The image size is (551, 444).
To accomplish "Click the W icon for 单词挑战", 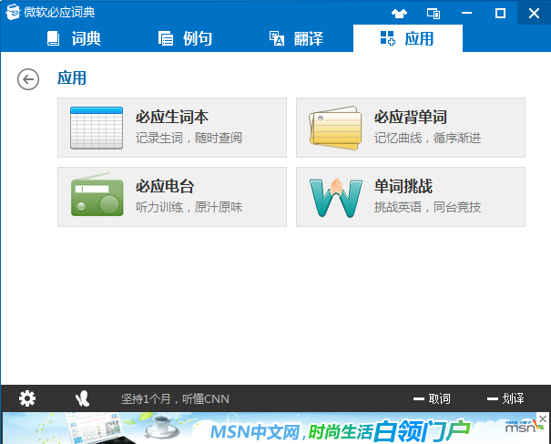I will tap(335, 198).
